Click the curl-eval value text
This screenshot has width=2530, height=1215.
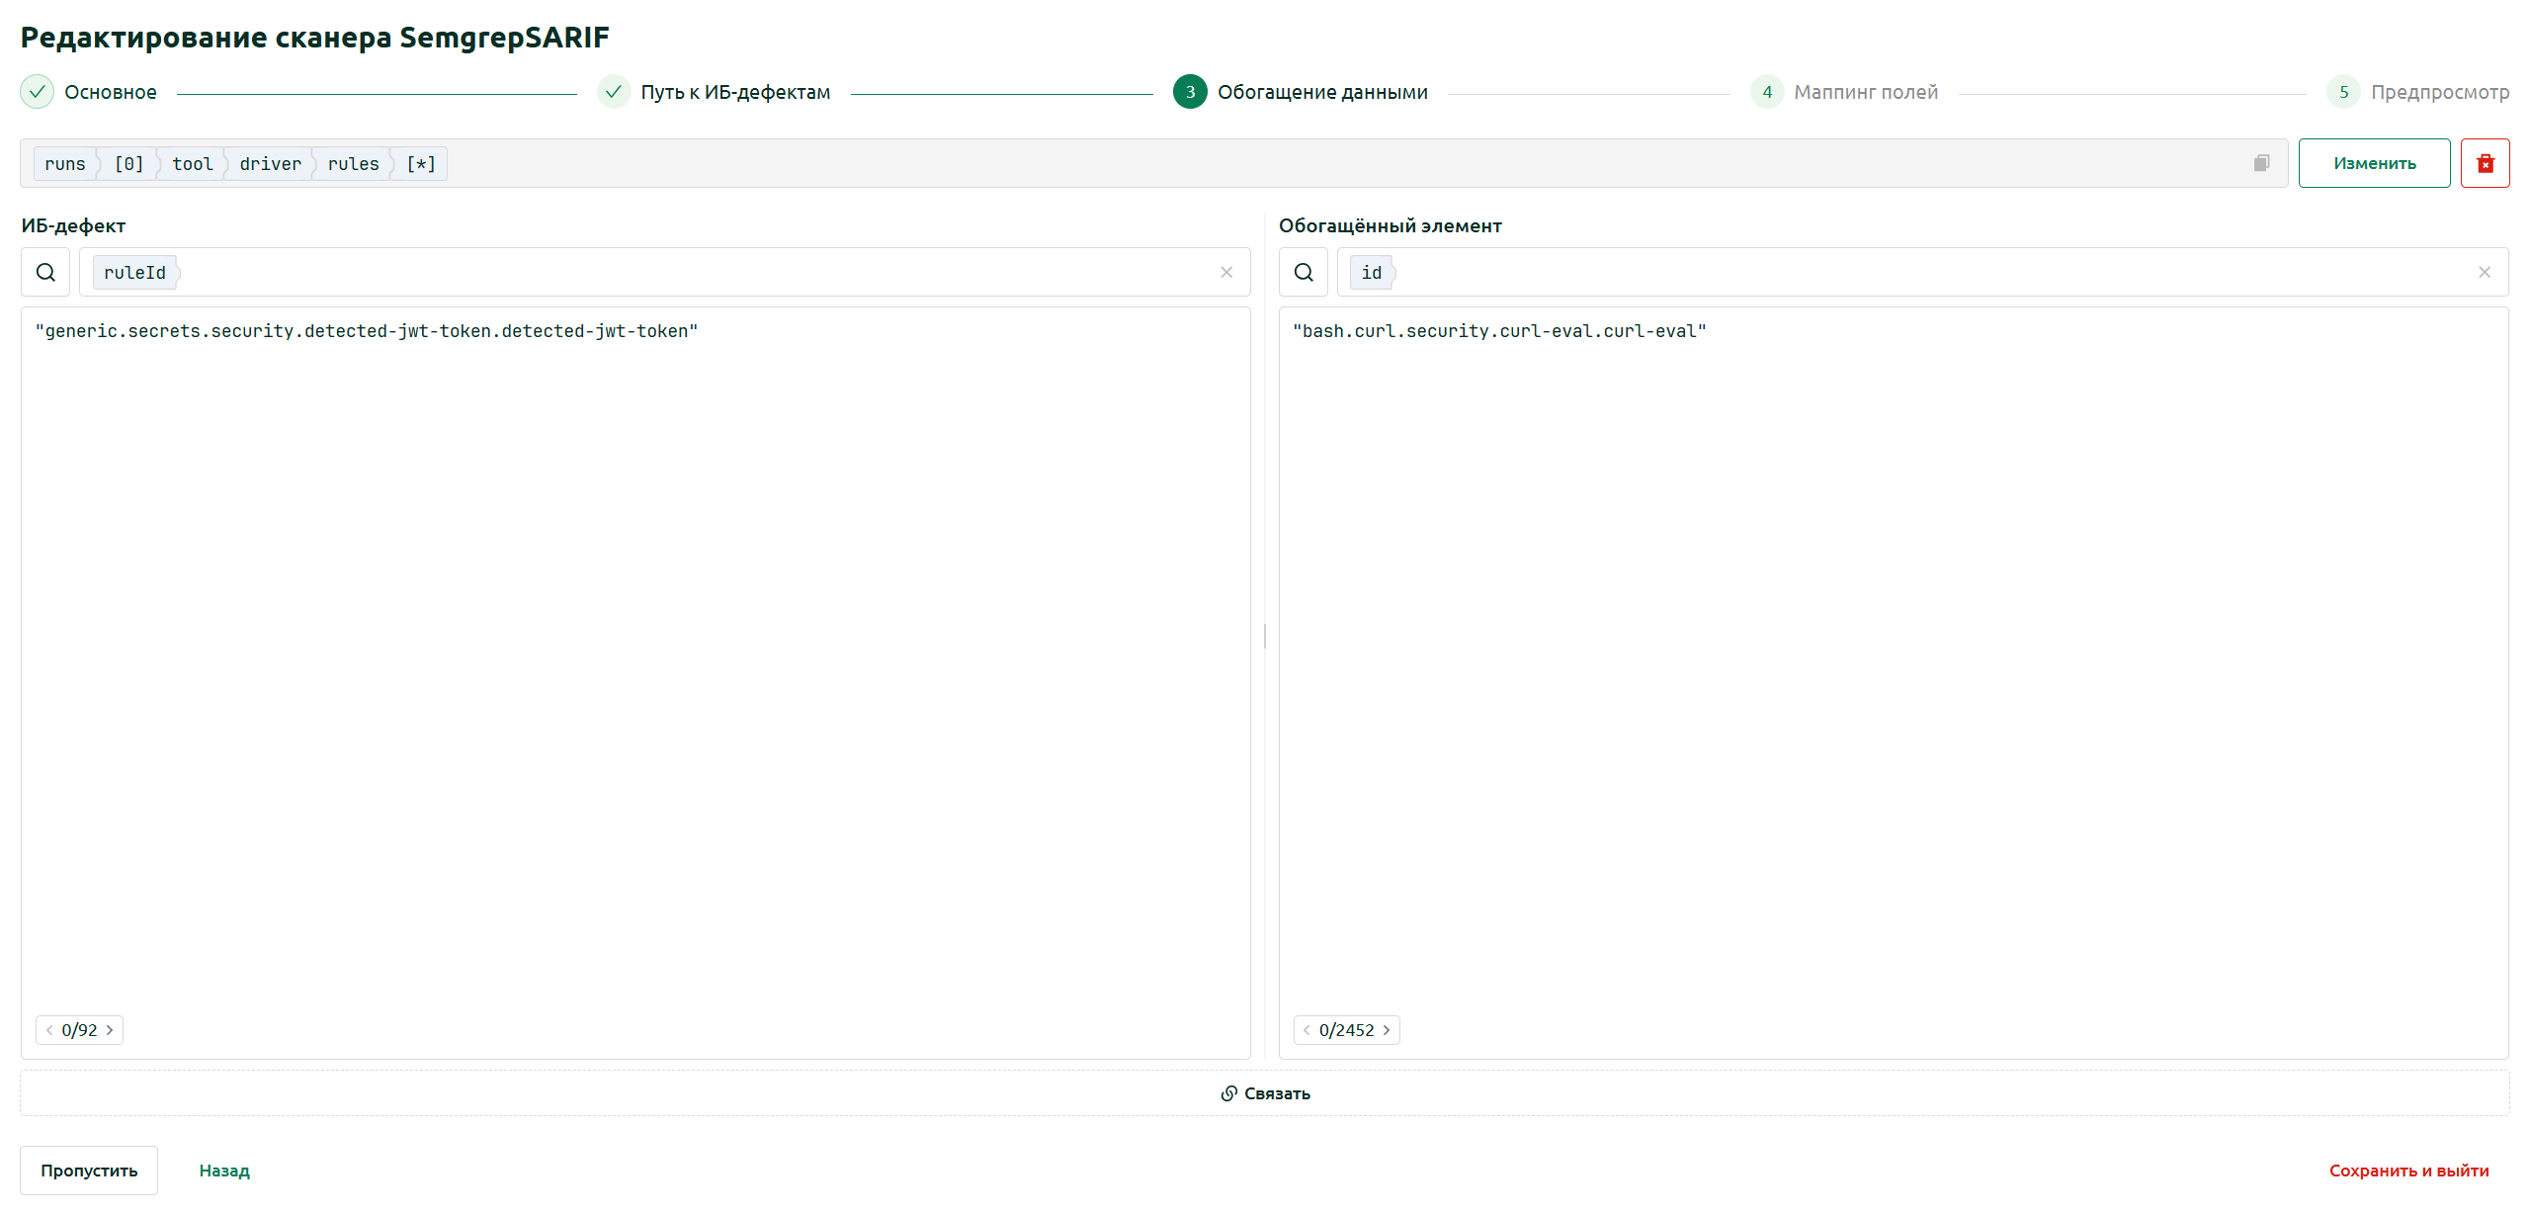pyautogui.click(x=1499, y=331)
